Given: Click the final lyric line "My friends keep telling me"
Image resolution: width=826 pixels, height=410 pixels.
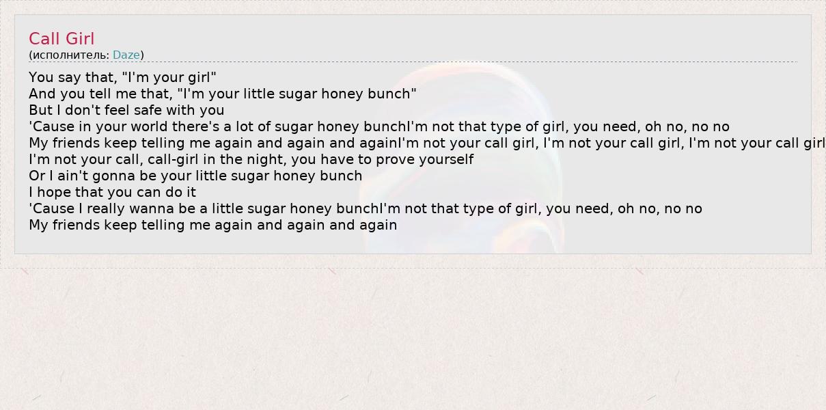Looking at the screenshot, I should click(x=212, y=225).
